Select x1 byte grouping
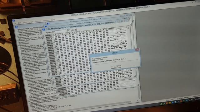 69,30
